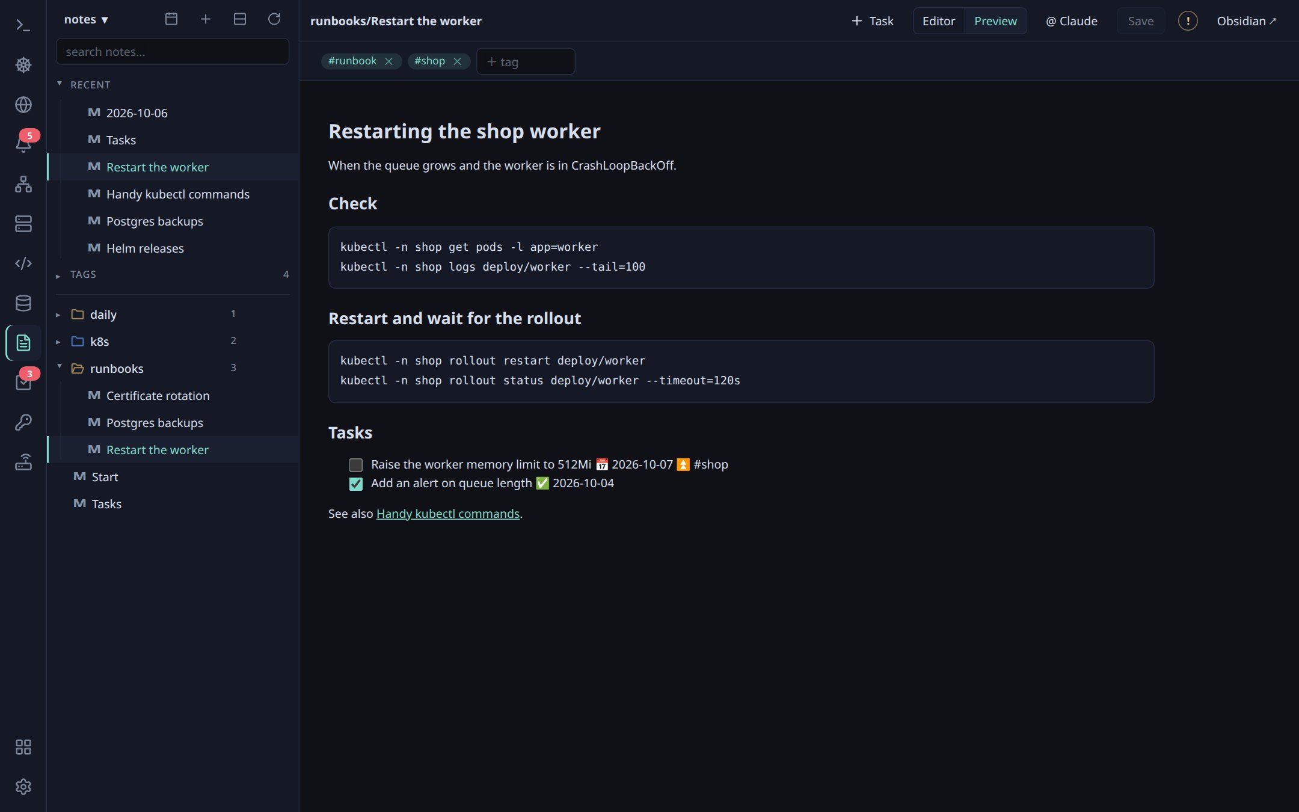Refresh the notes list
The height and width of the screenshot is (812, 1299).
pyautogui.click(x=274, y=19)
